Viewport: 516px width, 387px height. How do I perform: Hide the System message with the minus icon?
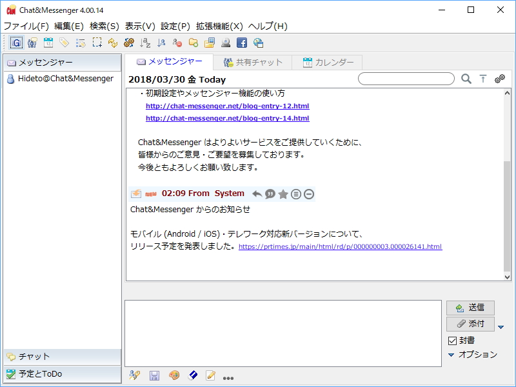tap(309, 193)
